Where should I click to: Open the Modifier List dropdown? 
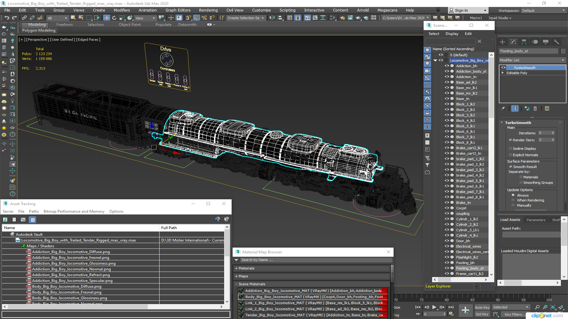(532, 60)
